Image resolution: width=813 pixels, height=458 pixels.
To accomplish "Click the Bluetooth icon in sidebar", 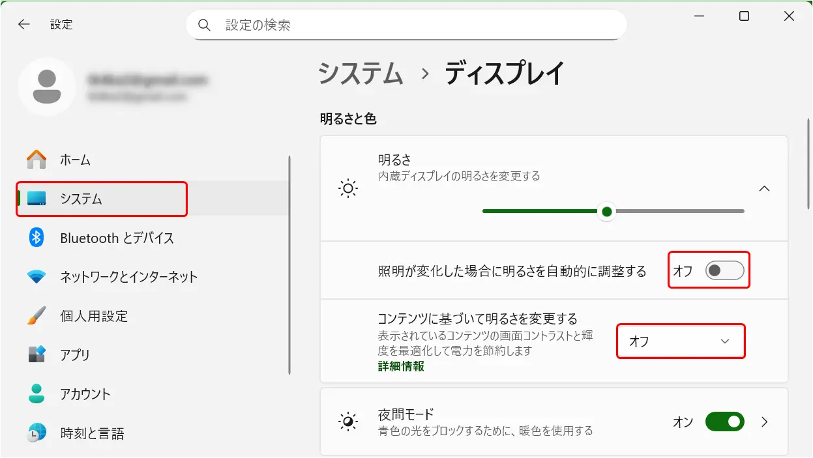I will (37, 238).
